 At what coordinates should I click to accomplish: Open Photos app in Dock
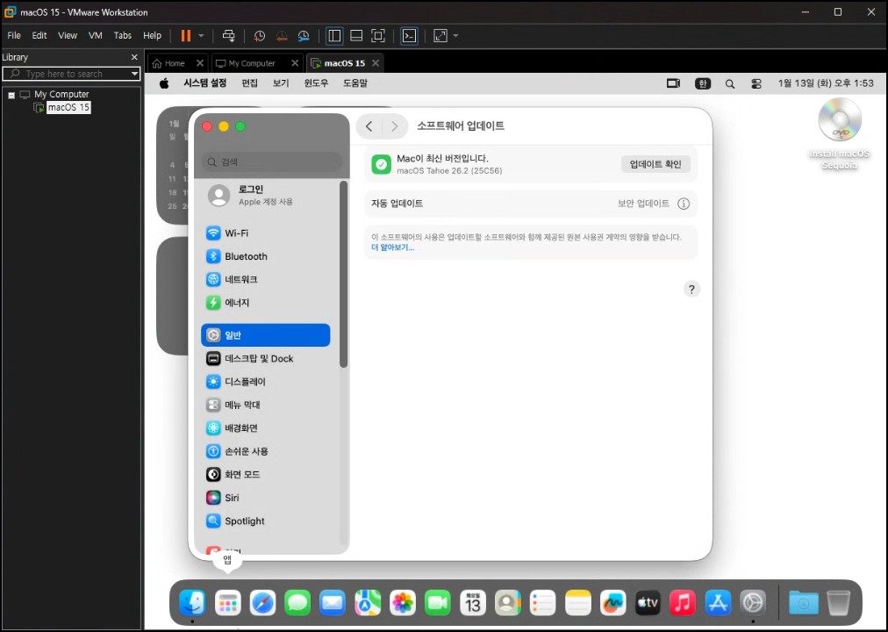(x=403, y=602)
